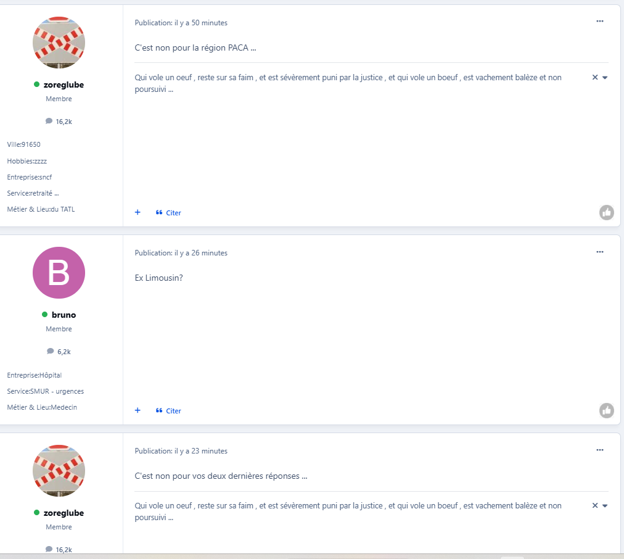Image resolution: width=624 pixels, height=559 pixels.
Task: Expand signature dropdown arrow in last post
Action: [x=605, y=506]
